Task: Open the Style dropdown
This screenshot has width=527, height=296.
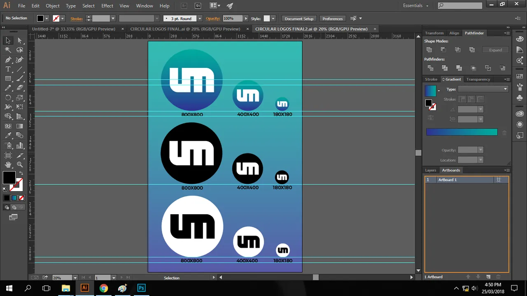Action: [x=273, y=18]
